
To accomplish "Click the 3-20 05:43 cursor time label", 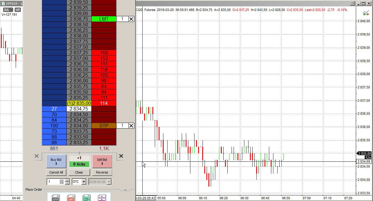I will 146,198.
